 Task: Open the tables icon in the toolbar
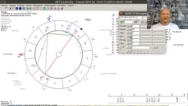coord(6,9)
